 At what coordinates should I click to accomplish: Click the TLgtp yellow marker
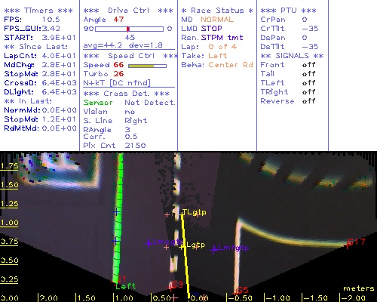pyautogui.click(x=182, y=214)
